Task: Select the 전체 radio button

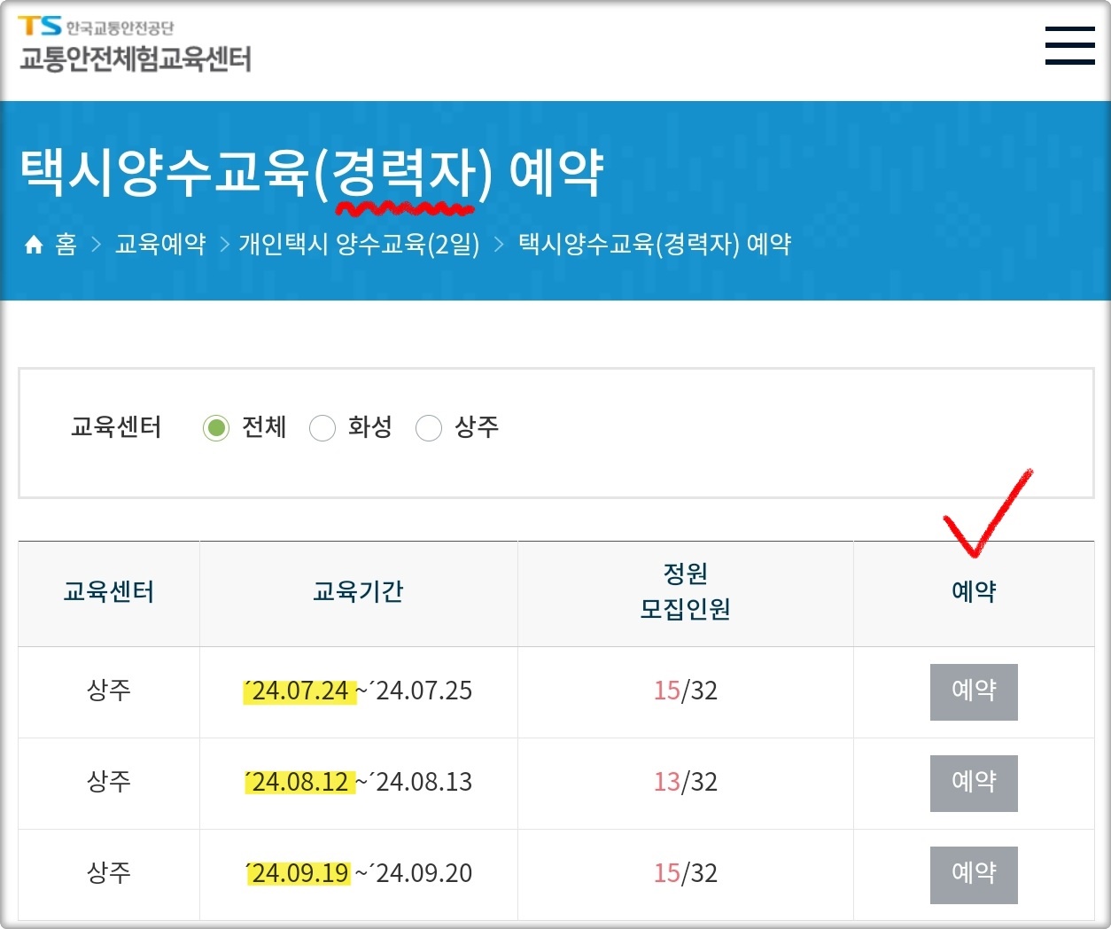Action: click(216, 428)
